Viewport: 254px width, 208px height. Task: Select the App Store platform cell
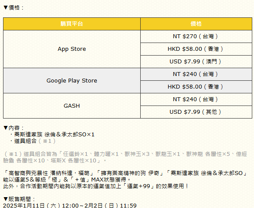72,49
